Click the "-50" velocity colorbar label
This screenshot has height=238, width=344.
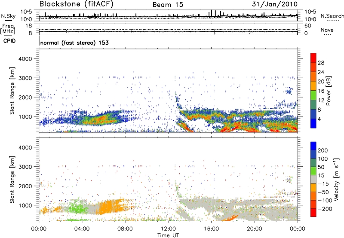323,192
